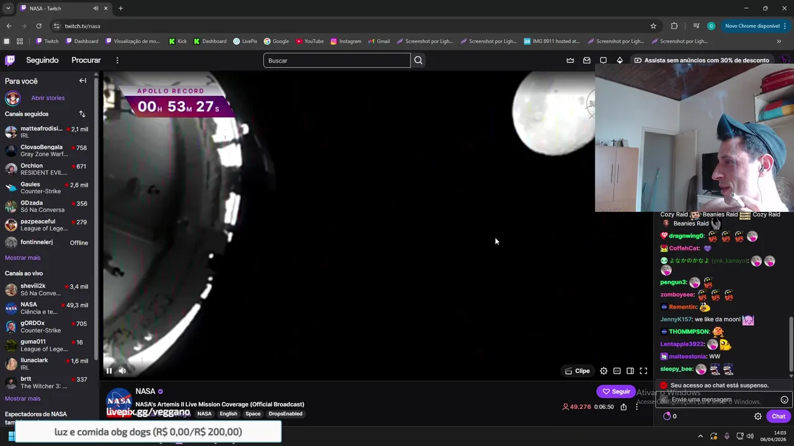794x446 pixels.
Task: Click the Buscar search field
Action: pyautogui.click(x=337, y=60)
